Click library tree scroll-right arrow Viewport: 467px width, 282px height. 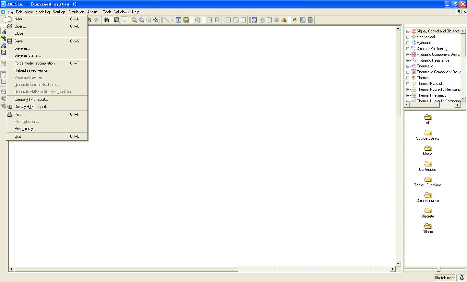(x=458, y=105)
